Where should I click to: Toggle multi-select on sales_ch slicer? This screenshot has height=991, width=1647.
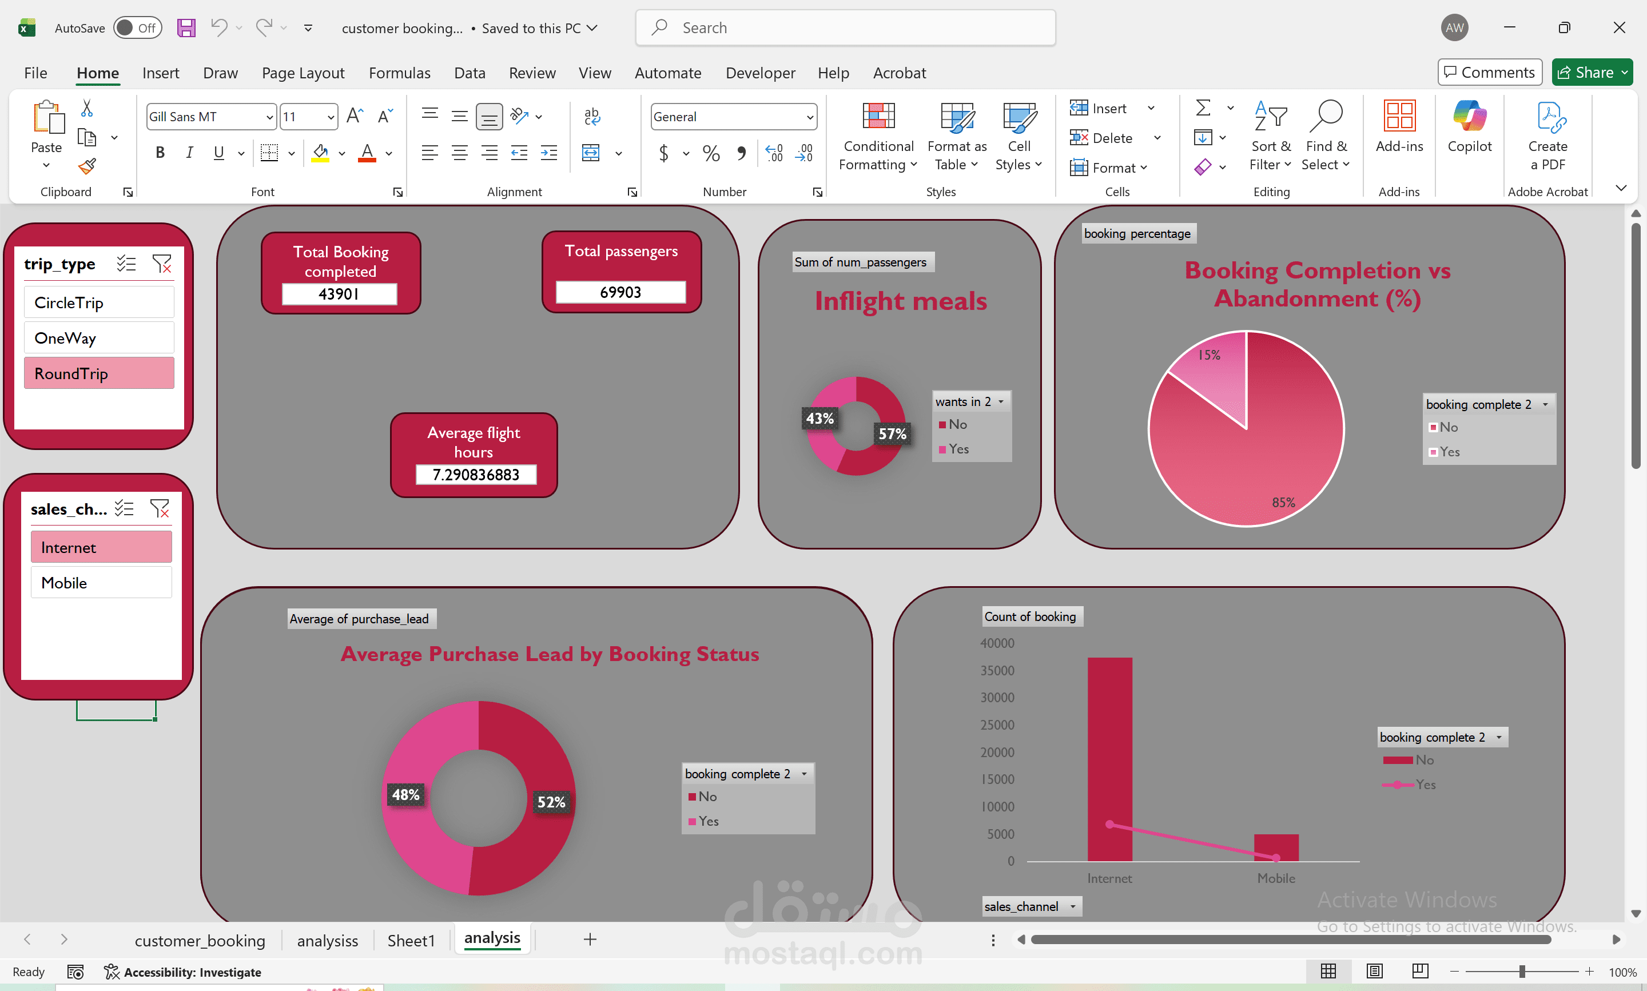tap(124, 509)
